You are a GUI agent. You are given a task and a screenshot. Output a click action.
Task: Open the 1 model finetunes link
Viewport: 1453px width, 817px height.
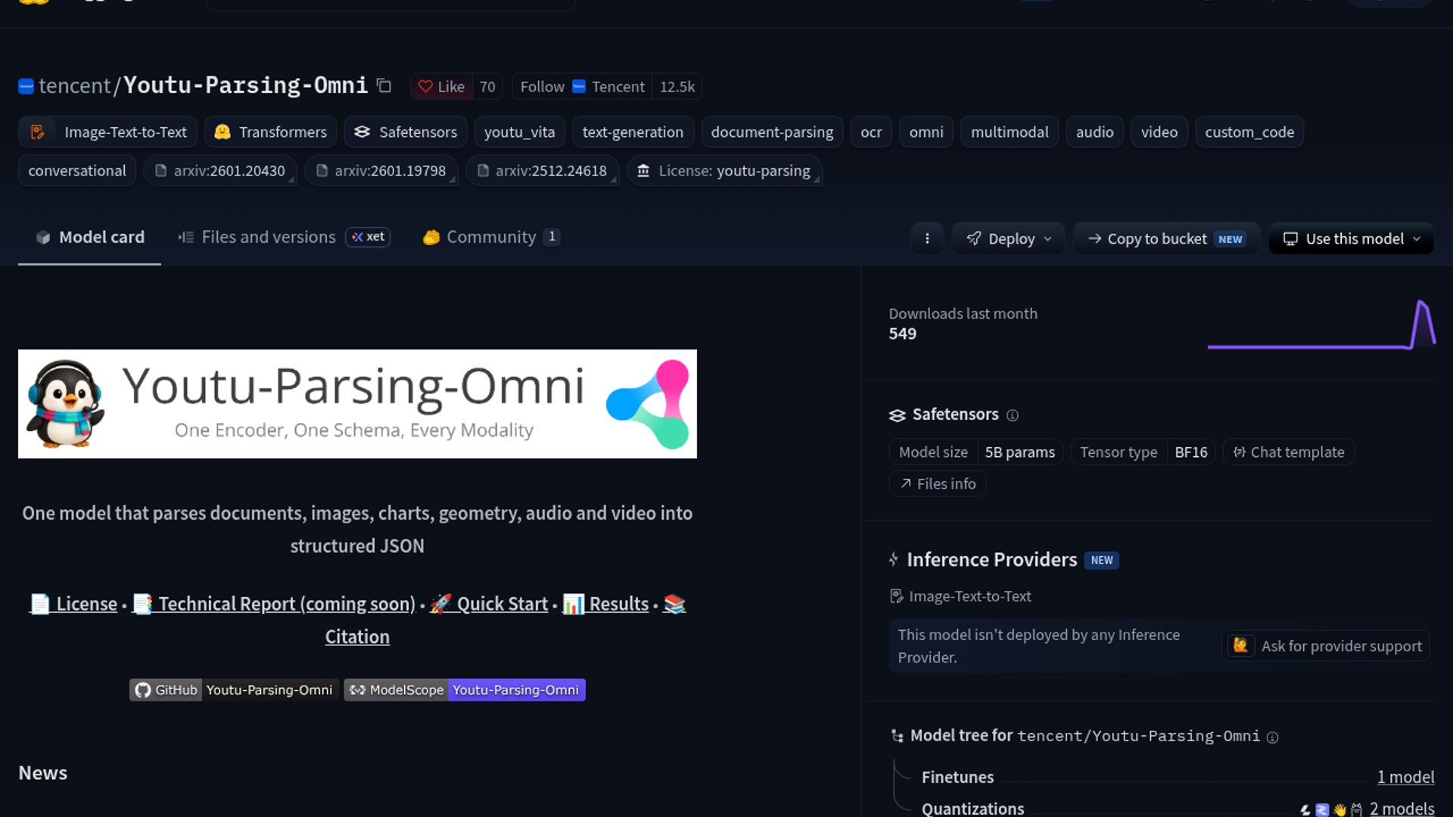(x=1405, y=778)
